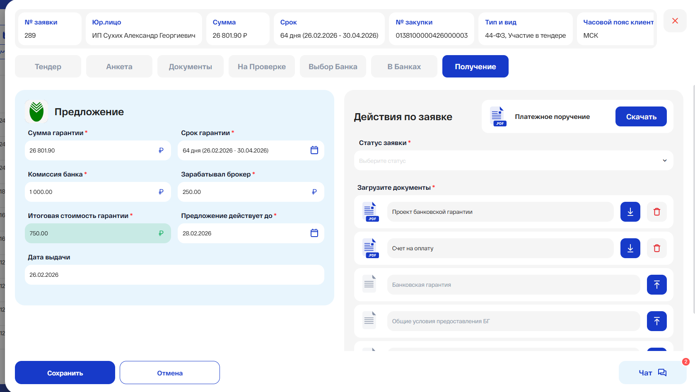The width and height of the screenshot is (695, 392).
Task: Switch to the Анкета tab
Action: pos(119,66)
